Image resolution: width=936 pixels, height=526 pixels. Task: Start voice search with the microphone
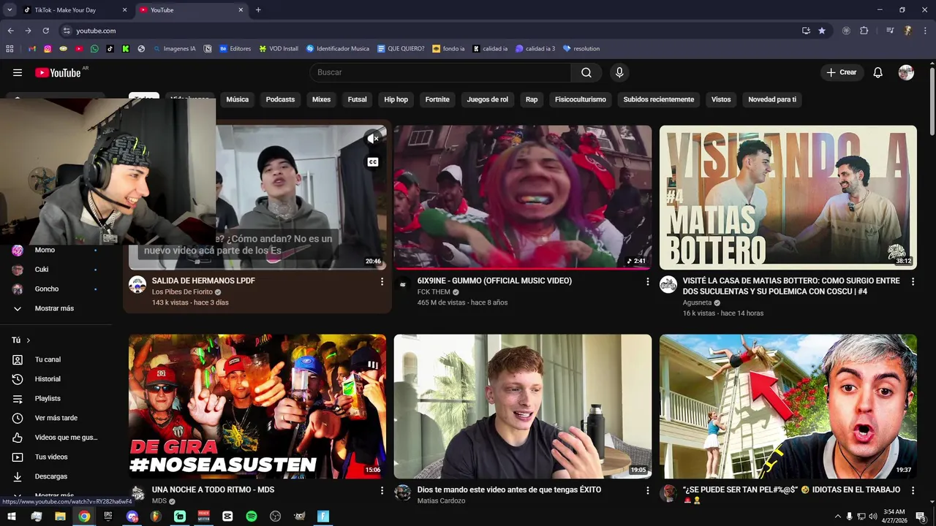619,72
